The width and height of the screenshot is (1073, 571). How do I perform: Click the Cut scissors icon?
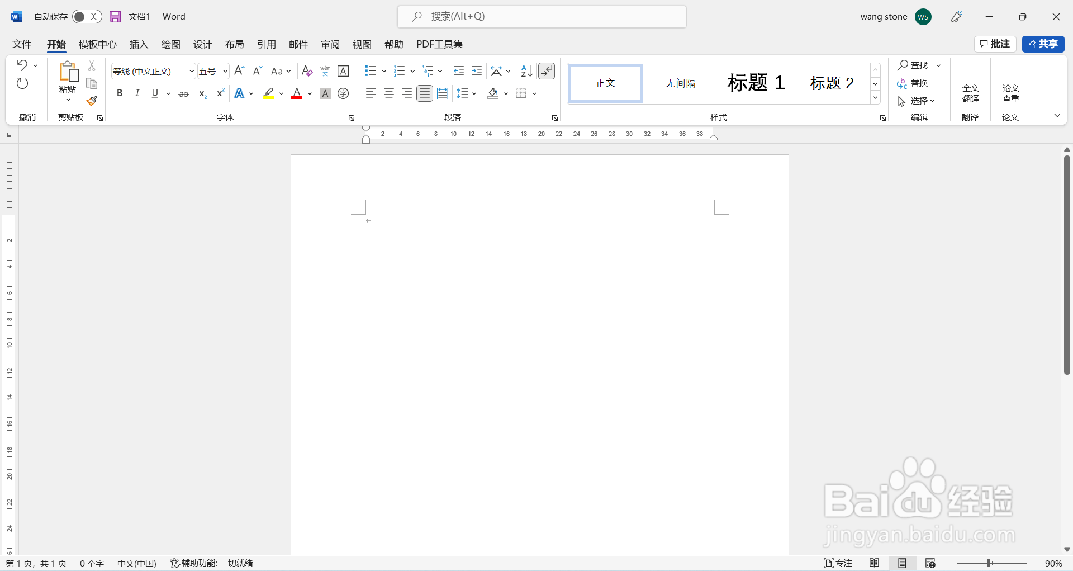[92, 66]
